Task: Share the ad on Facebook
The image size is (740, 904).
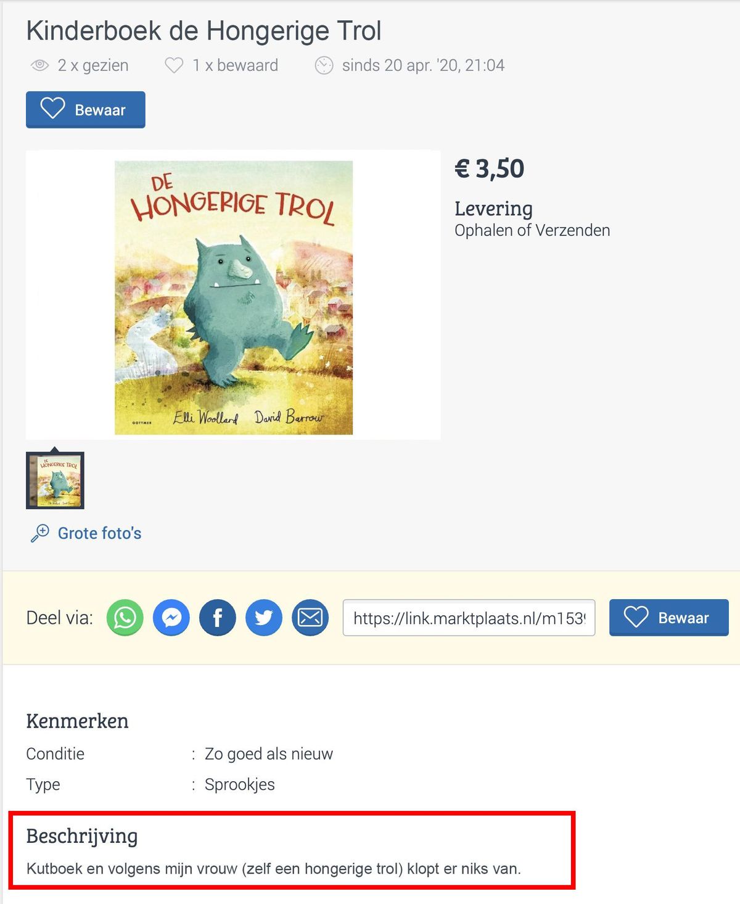Action: tap(218, 618)
